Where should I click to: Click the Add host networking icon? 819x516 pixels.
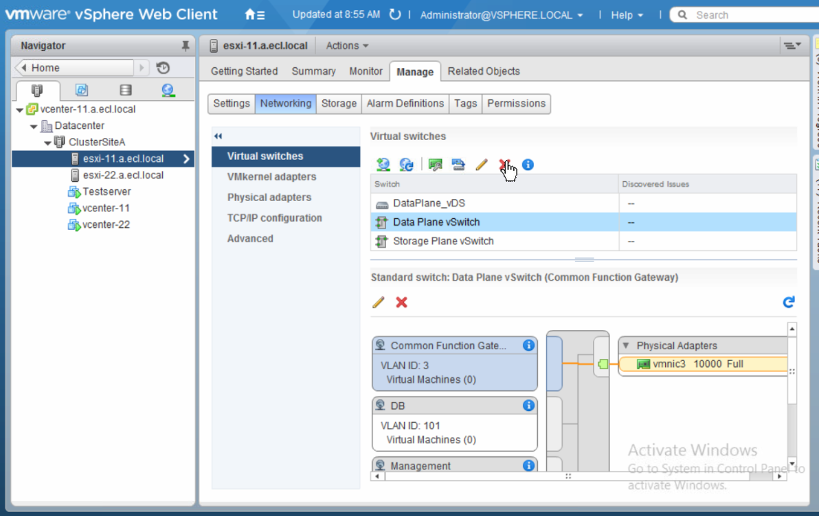(383, 165)
